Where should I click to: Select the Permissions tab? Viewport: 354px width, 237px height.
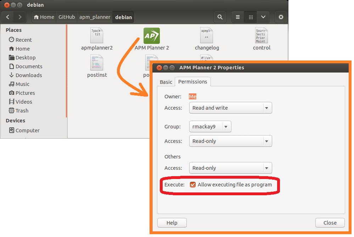click(x=192, y=82)
